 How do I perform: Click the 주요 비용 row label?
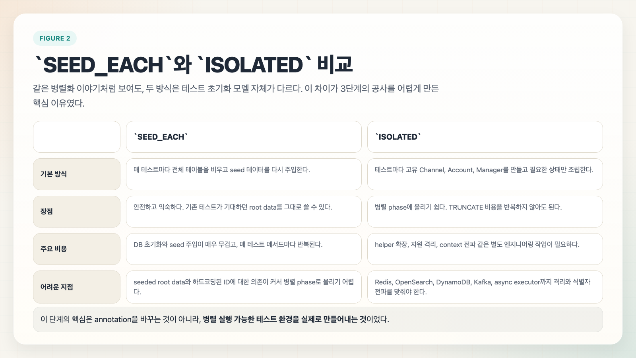point(77,249)
